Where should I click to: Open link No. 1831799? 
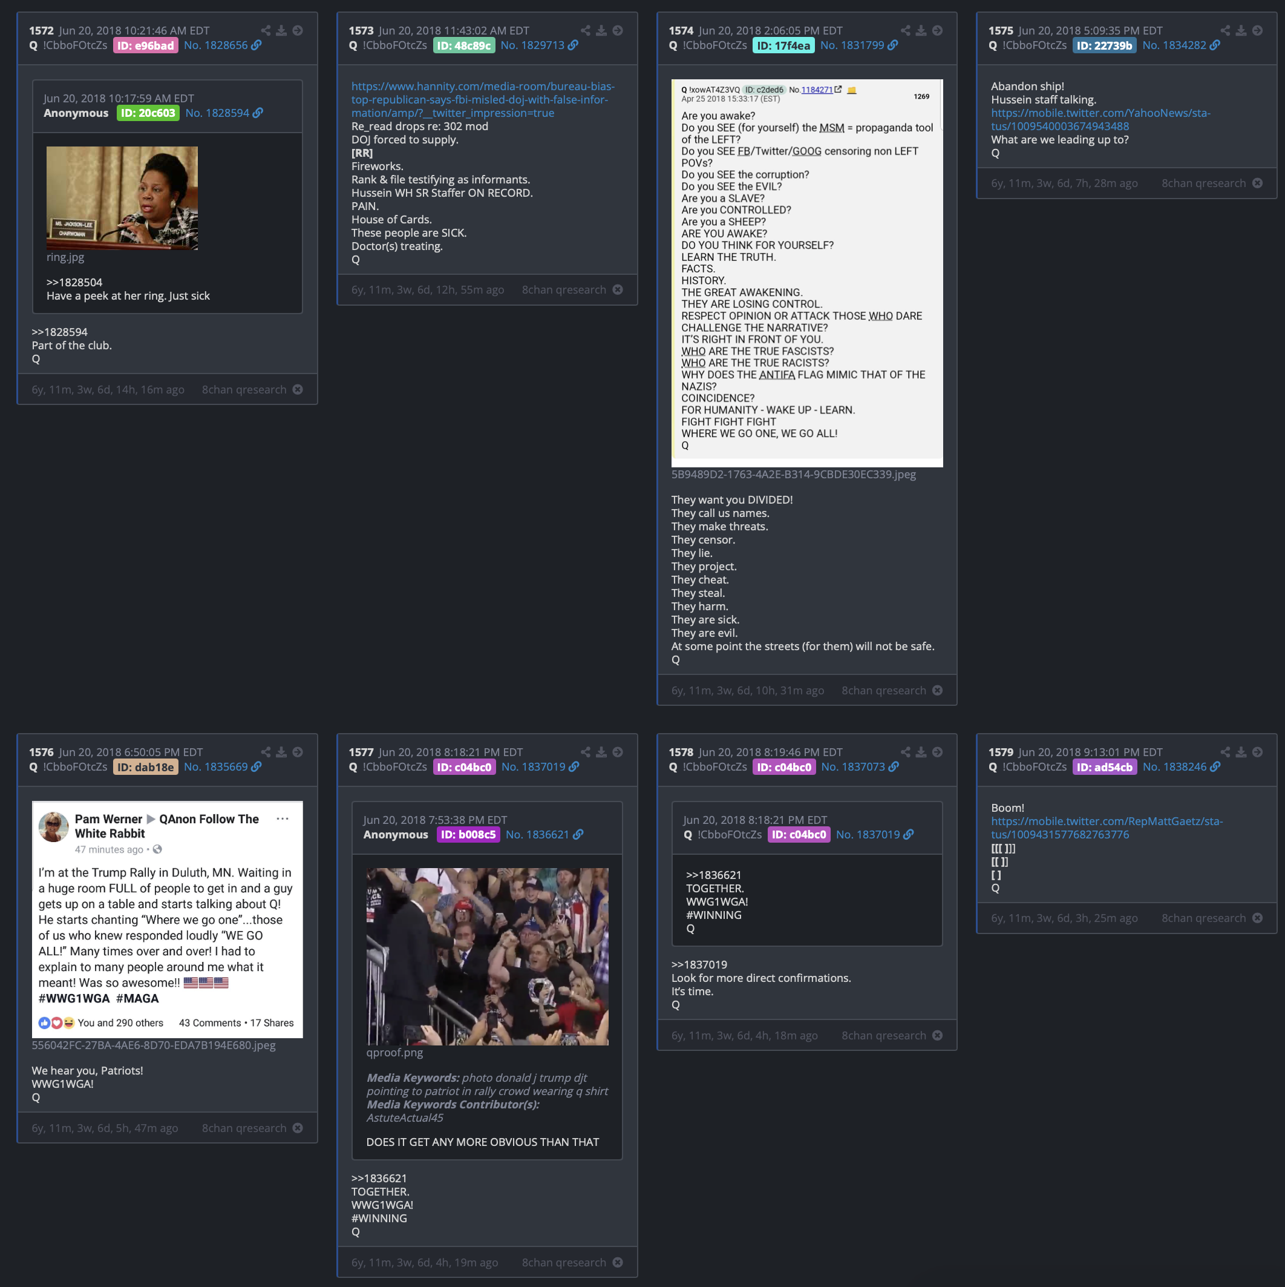click(x=859, y=45)
